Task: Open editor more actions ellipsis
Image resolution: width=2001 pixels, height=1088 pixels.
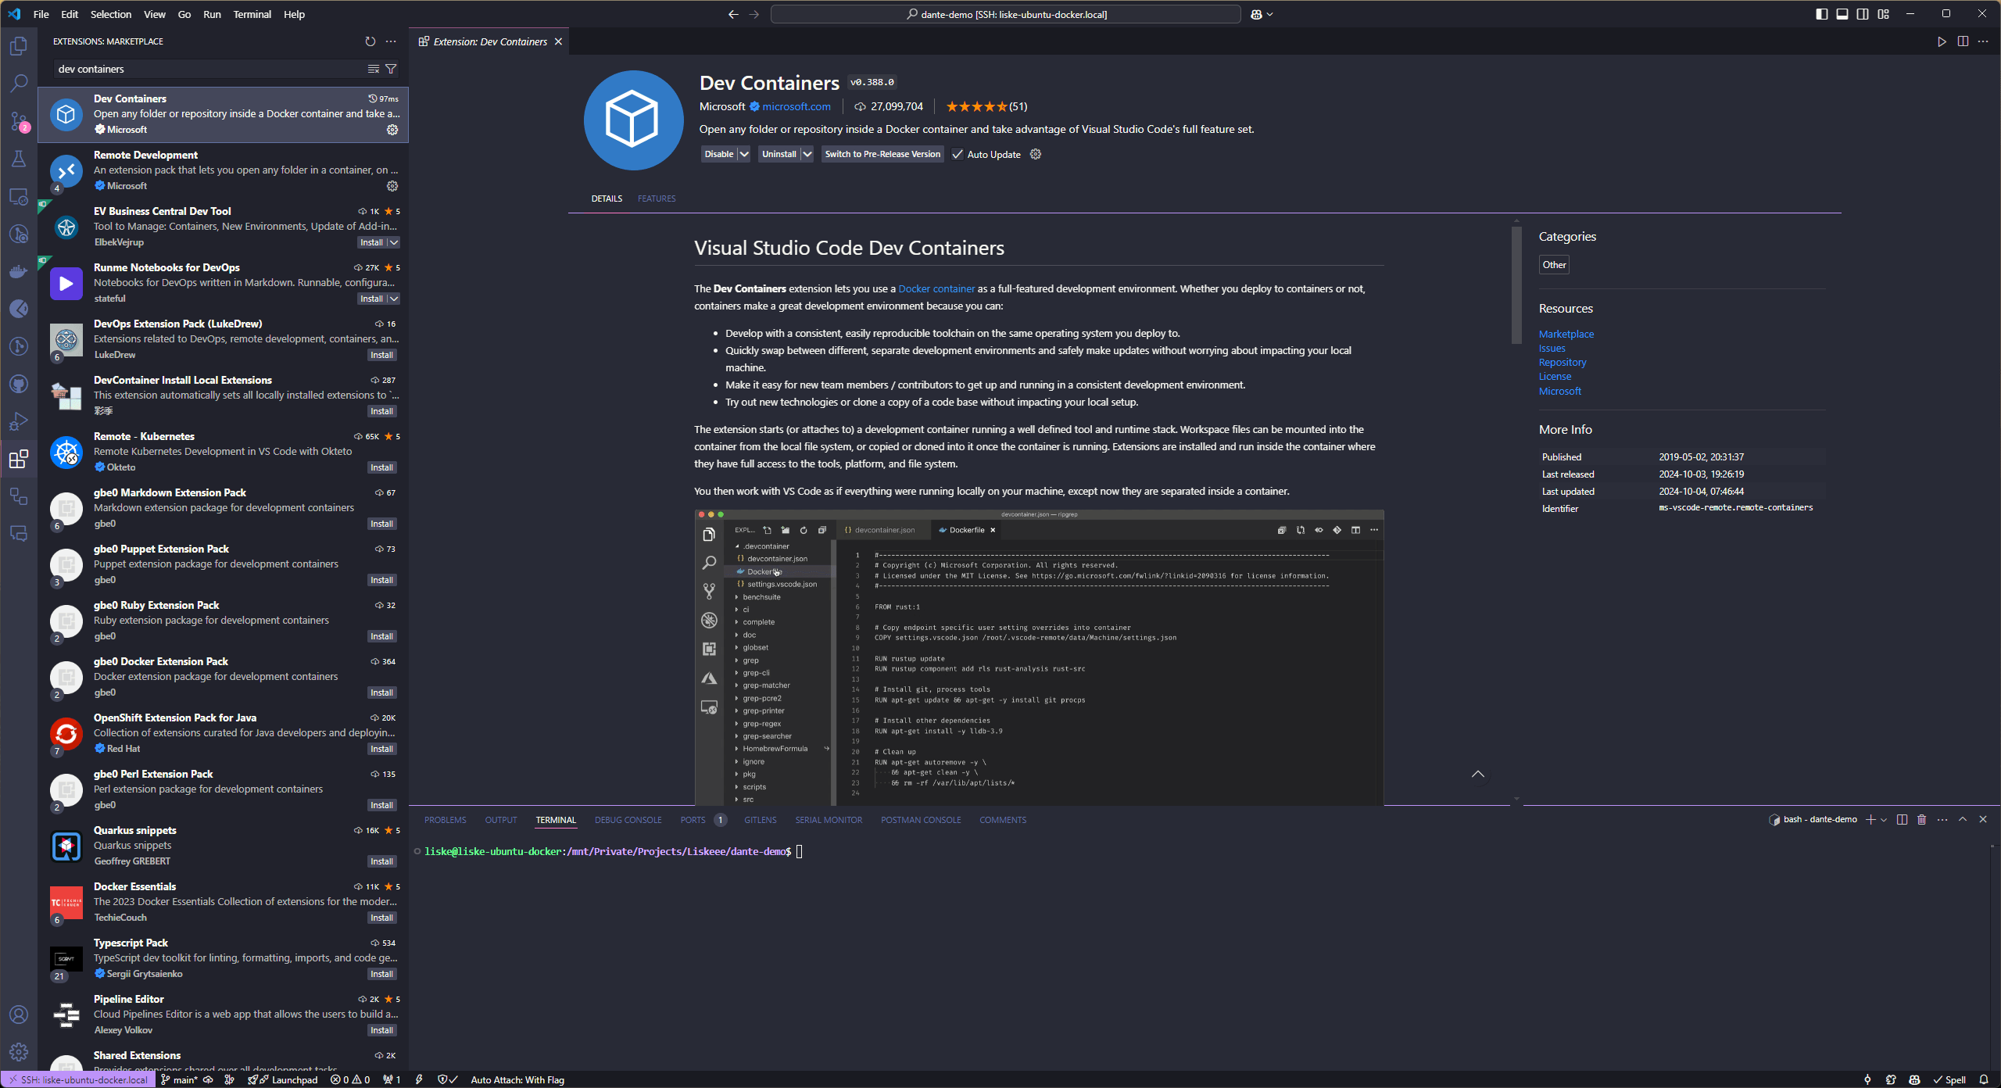Action: pyautogui.click(x=1983, y=41)
